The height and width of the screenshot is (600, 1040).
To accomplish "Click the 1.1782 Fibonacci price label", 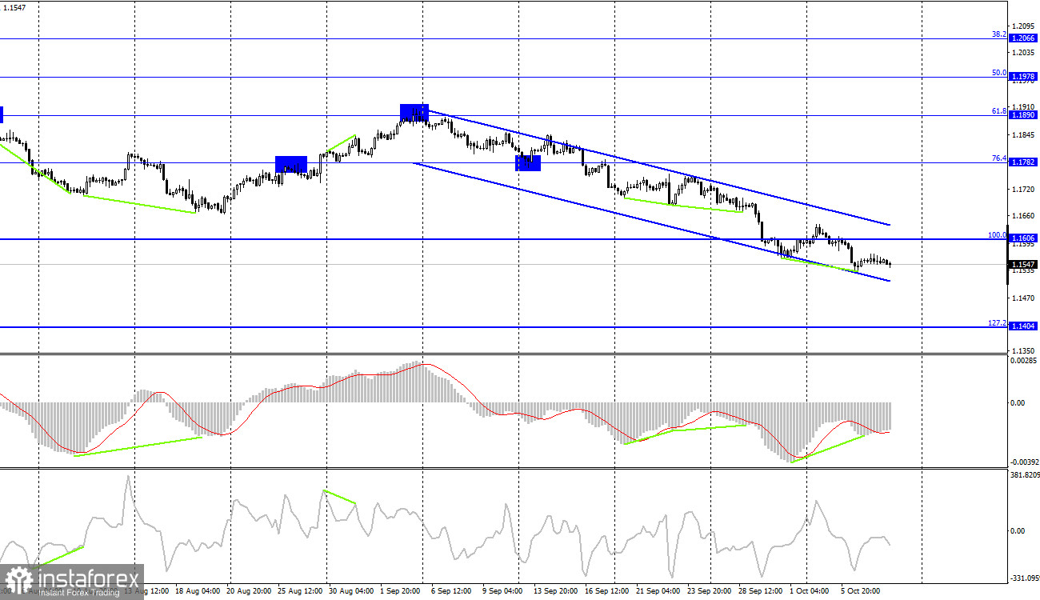I will [x=1024, y=162].
